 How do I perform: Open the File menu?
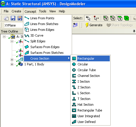(6, 11)
